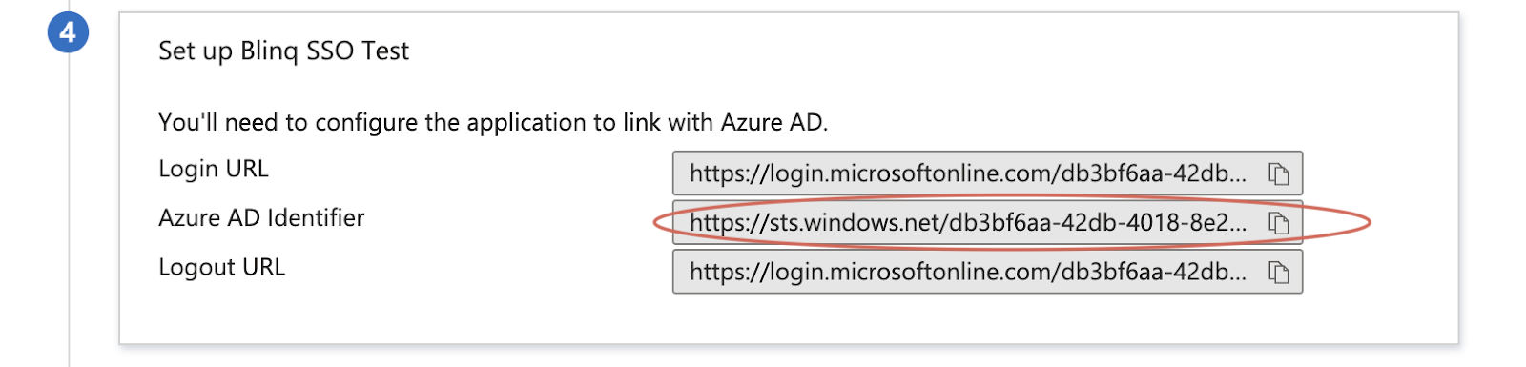
Task: Click Azure AD in the instruction sentence
Action: point(772,123)
